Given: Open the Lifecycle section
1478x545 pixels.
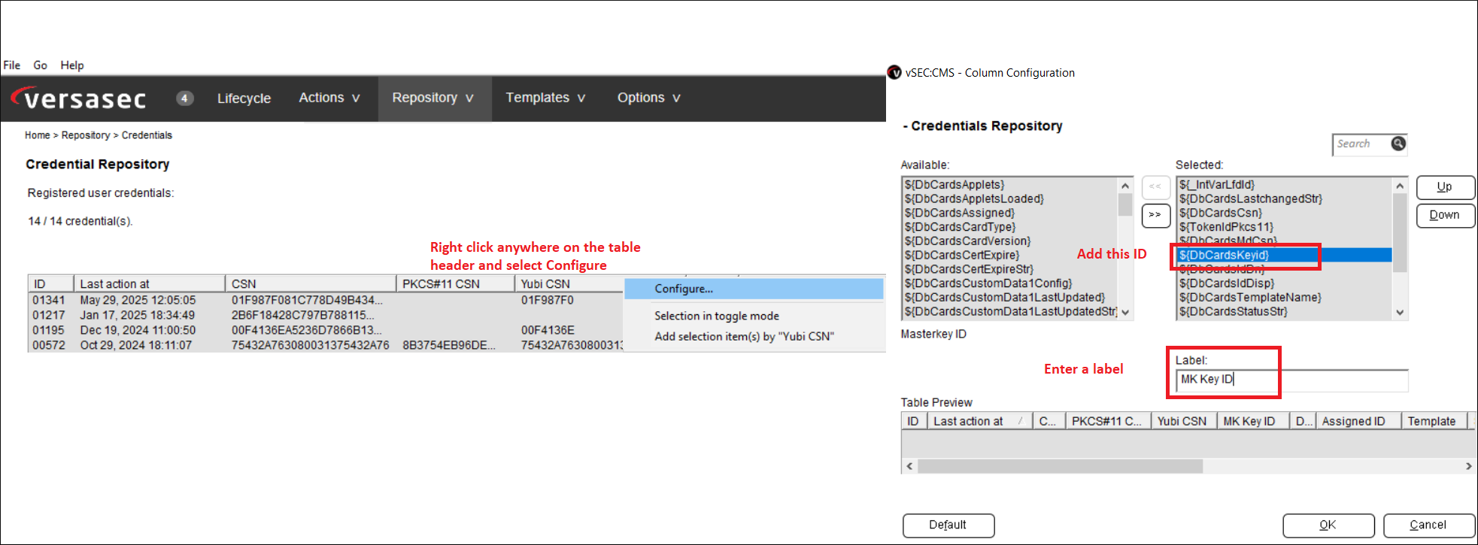Looking at the screenshot, I should coord(244,98).
